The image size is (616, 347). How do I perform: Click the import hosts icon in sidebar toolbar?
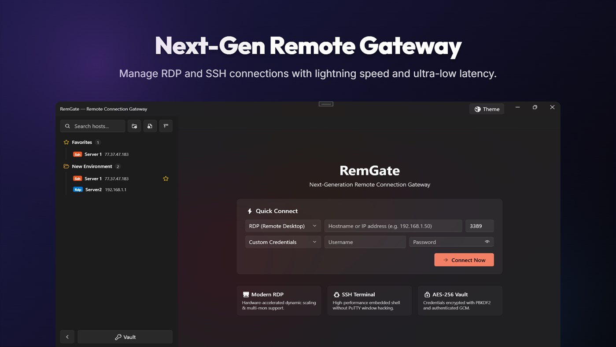click(150, 126)
